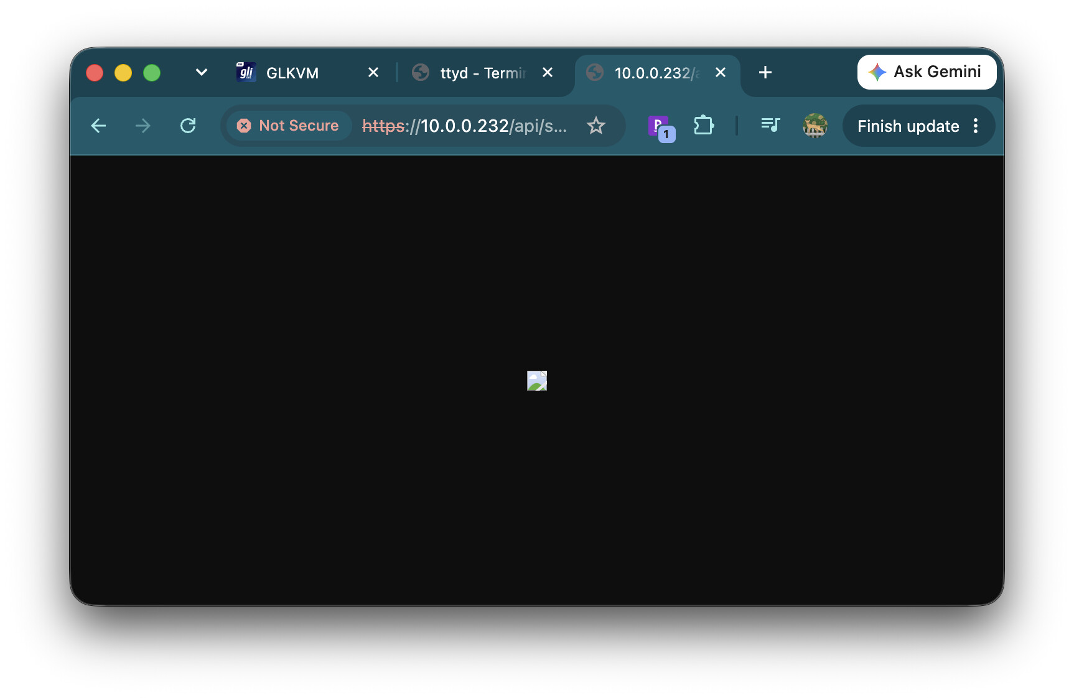Viewport: 1074px width, 698px height.
Task: Reload the current page
Action: pos(188,126)
